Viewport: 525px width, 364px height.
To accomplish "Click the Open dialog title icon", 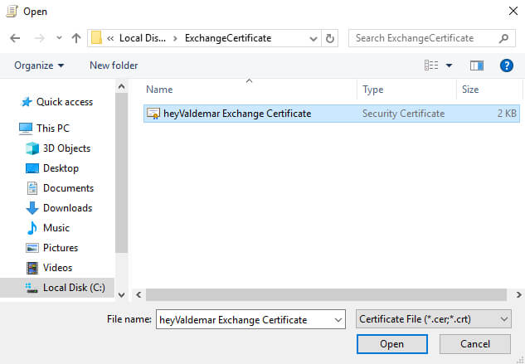I will point(12,11).
